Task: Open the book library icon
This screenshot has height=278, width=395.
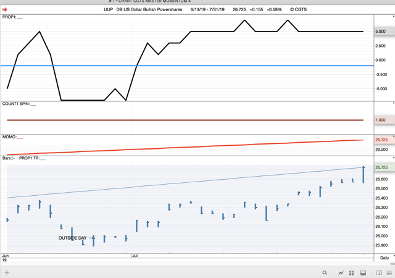Action: click(379, 272)
